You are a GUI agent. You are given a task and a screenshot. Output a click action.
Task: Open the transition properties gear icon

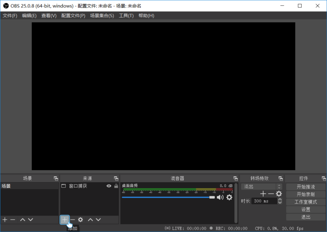(279, 194)
